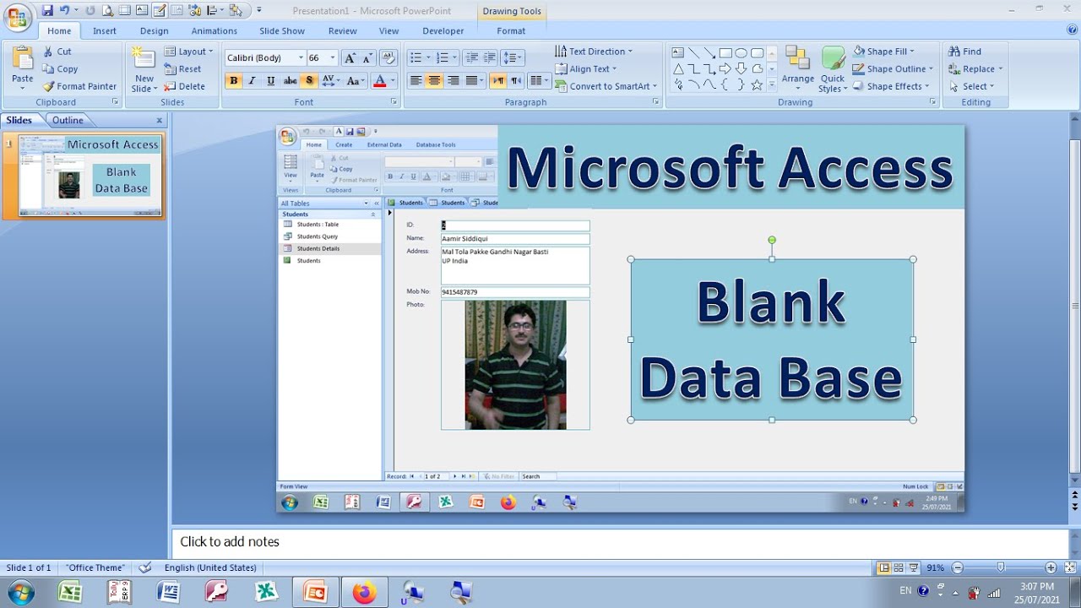Image resolution: width=1081 pixels, height=608 pixels.
Task: Open the Drawing Tools Format tab
Action: (511, 31)
